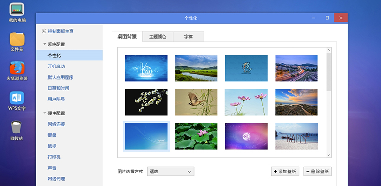Click the 删除壁纸 button
The image size is (381, 186).
[x=318, y=172]
